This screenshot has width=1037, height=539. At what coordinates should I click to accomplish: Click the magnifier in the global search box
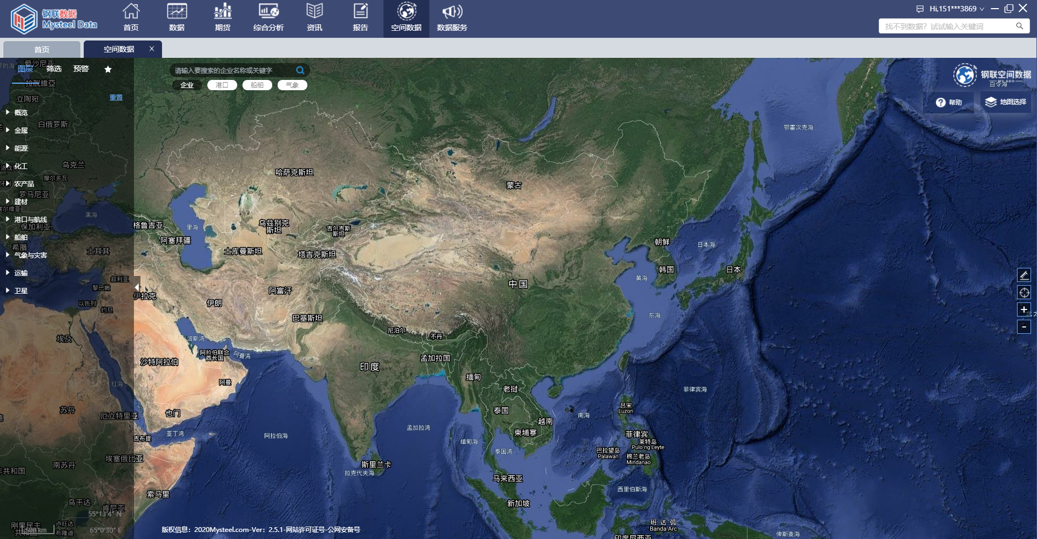(x=1020, y=26)
